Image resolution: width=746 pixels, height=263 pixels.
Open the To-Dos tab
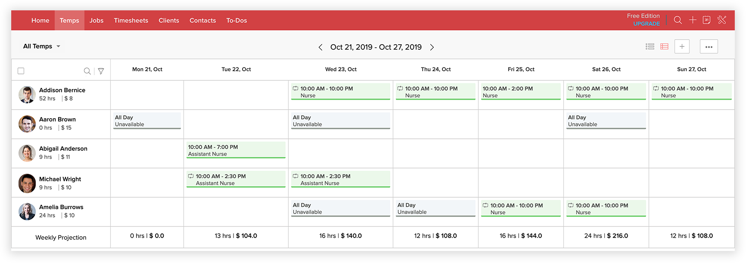point(237,20)
